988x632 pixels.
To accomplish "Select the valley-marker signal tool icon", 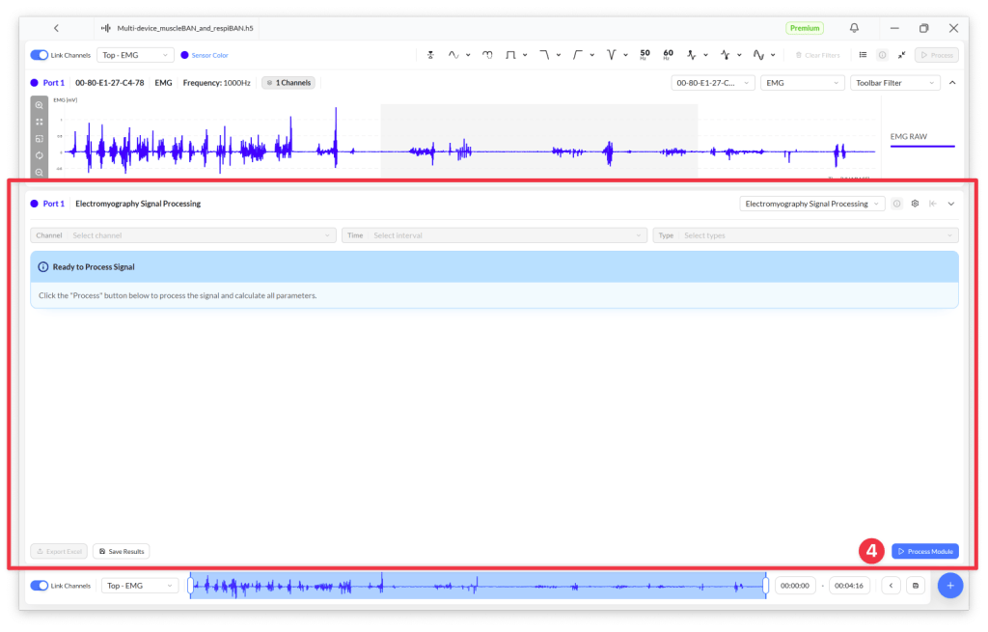I will pyautogui.click(x=726, y=55).
